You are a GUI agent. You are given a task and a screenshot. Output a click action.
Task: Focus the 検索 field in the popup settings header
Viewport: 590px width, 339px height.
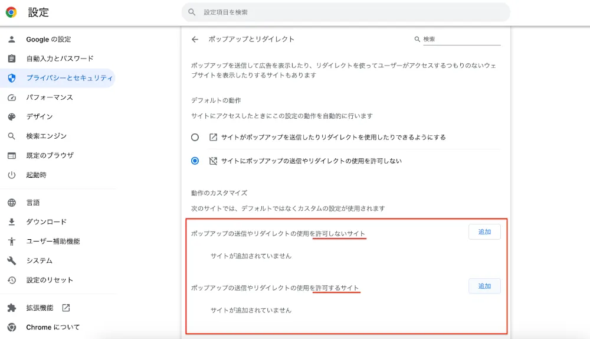click(x=462, y=39)
